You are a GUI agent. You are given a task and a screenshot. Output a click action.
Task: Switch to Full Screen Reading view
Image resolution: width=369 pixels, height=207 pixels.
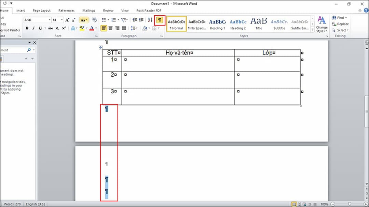pos(299,204)
